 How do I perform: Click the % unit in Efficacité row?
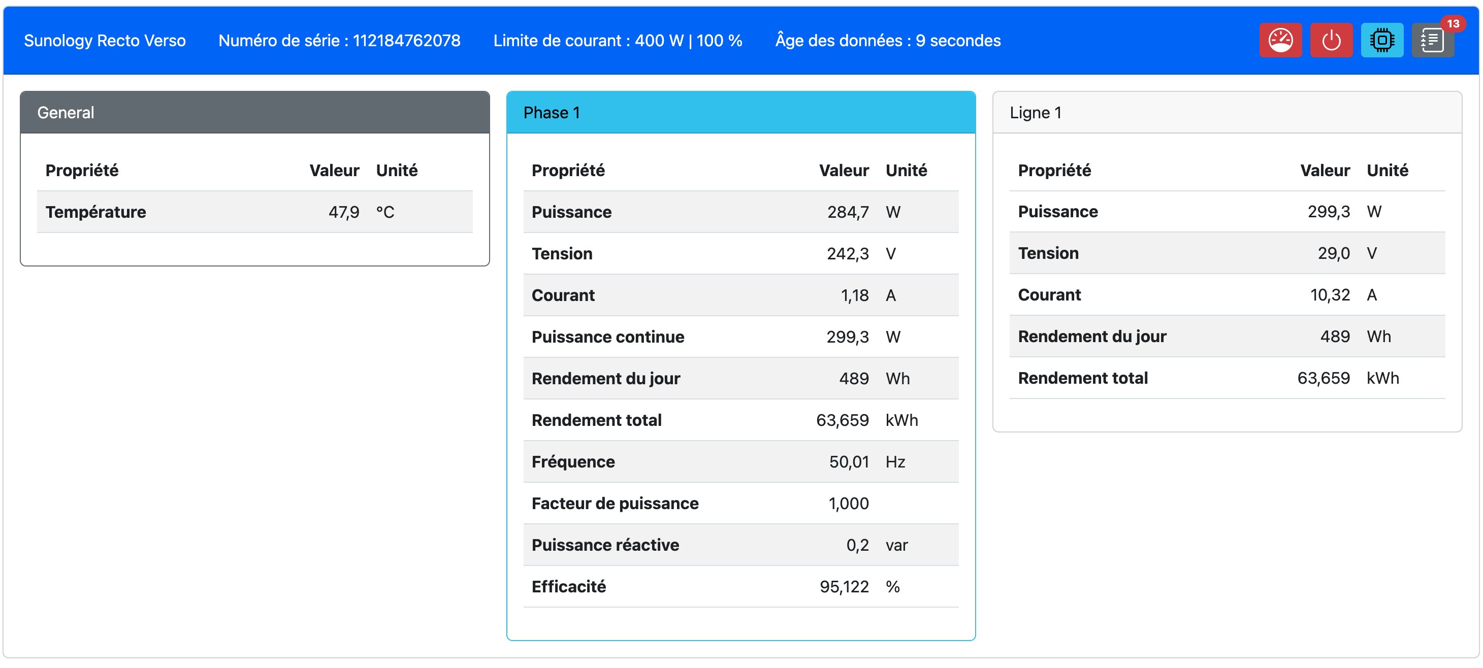[893, 586]
